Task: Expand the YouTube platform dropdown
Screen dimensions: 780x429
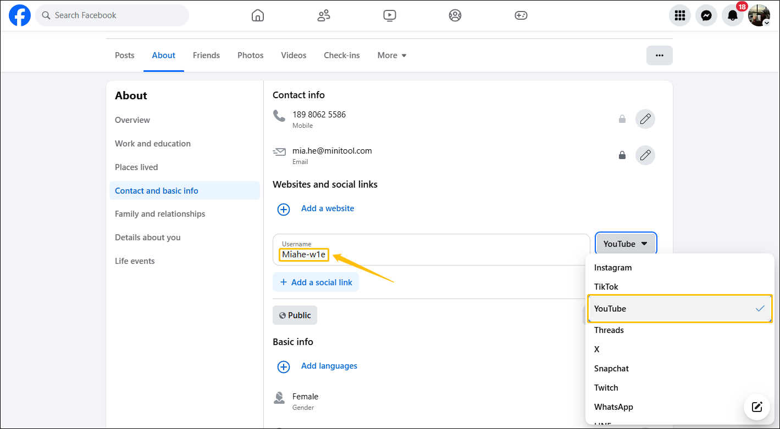Action: [626, 244]
